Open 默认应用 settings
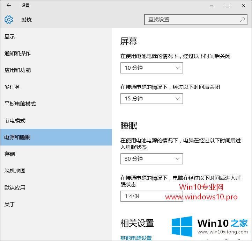 [x=15, y=187]
